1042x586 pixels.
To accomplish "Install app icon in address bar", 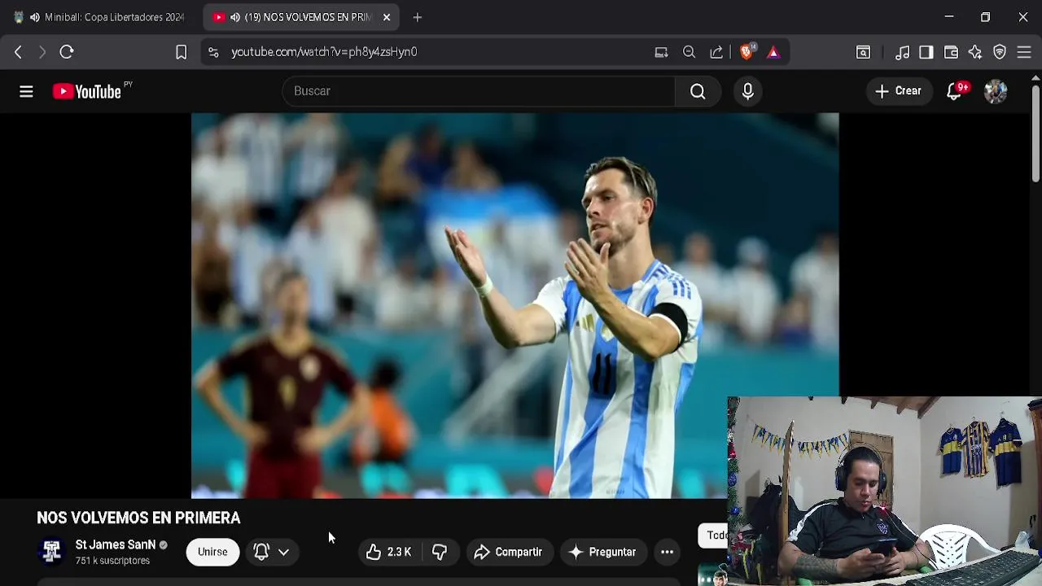I will pos(661,52).
